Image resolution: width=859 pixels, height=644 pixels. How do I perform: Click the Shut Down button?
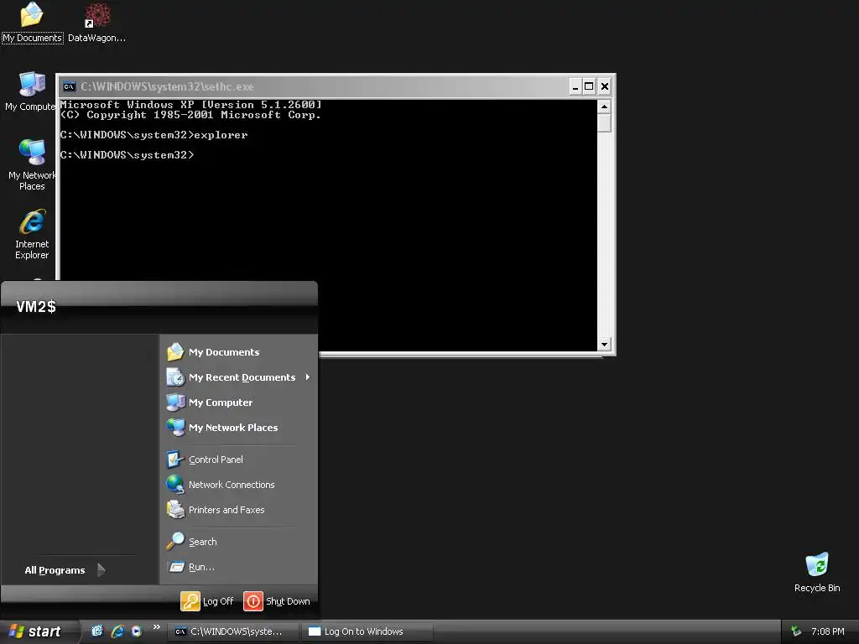pyautogui.click(x=277, y=601)
